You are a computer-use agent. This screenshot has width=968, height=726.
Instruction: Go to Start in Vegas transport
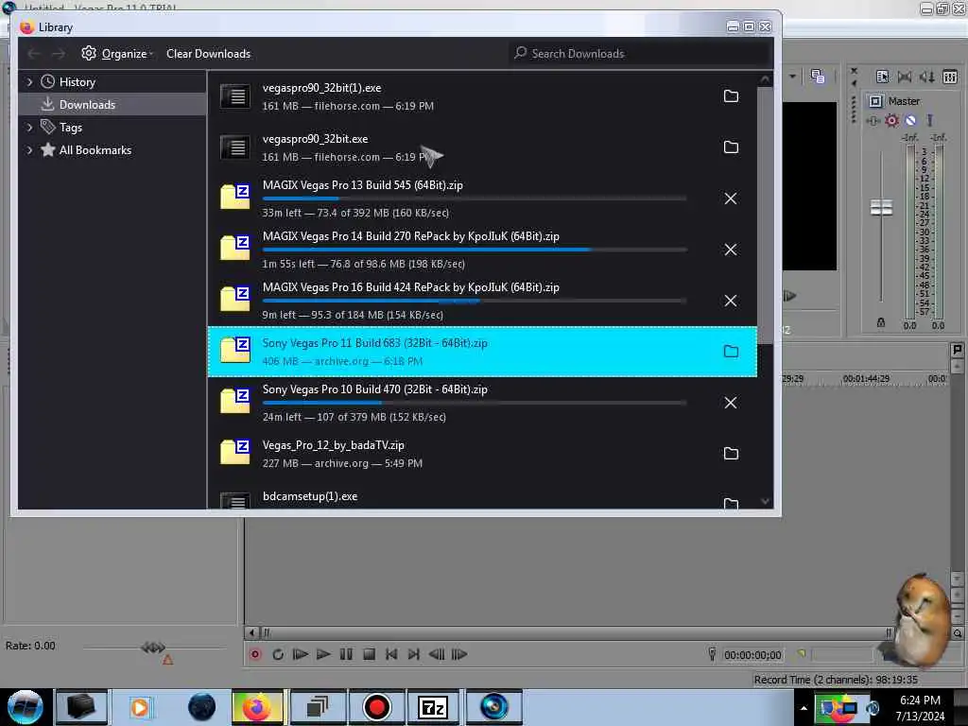[391, 654]
